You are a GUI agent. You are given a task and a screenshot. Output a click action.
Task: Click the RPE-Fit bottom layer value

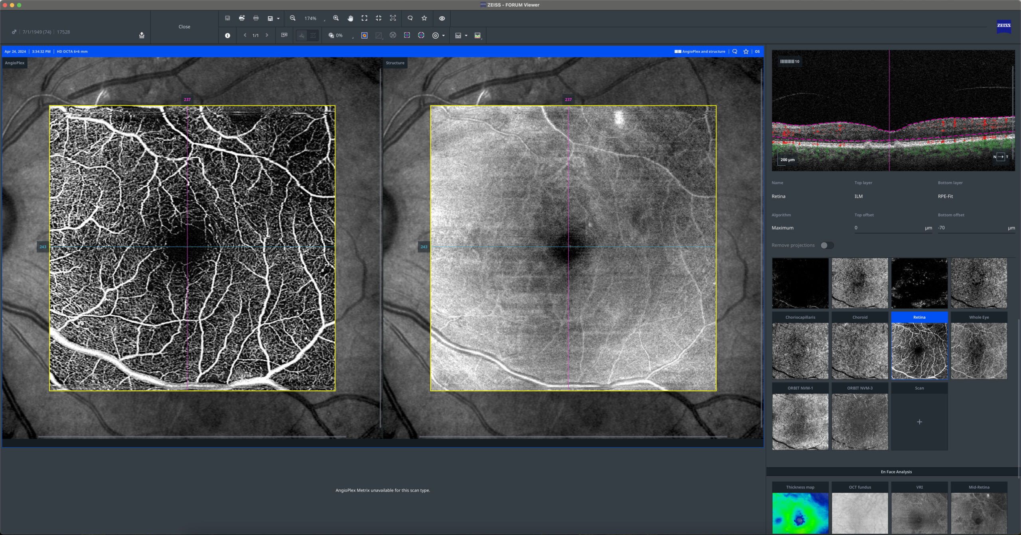pos(945,196)
